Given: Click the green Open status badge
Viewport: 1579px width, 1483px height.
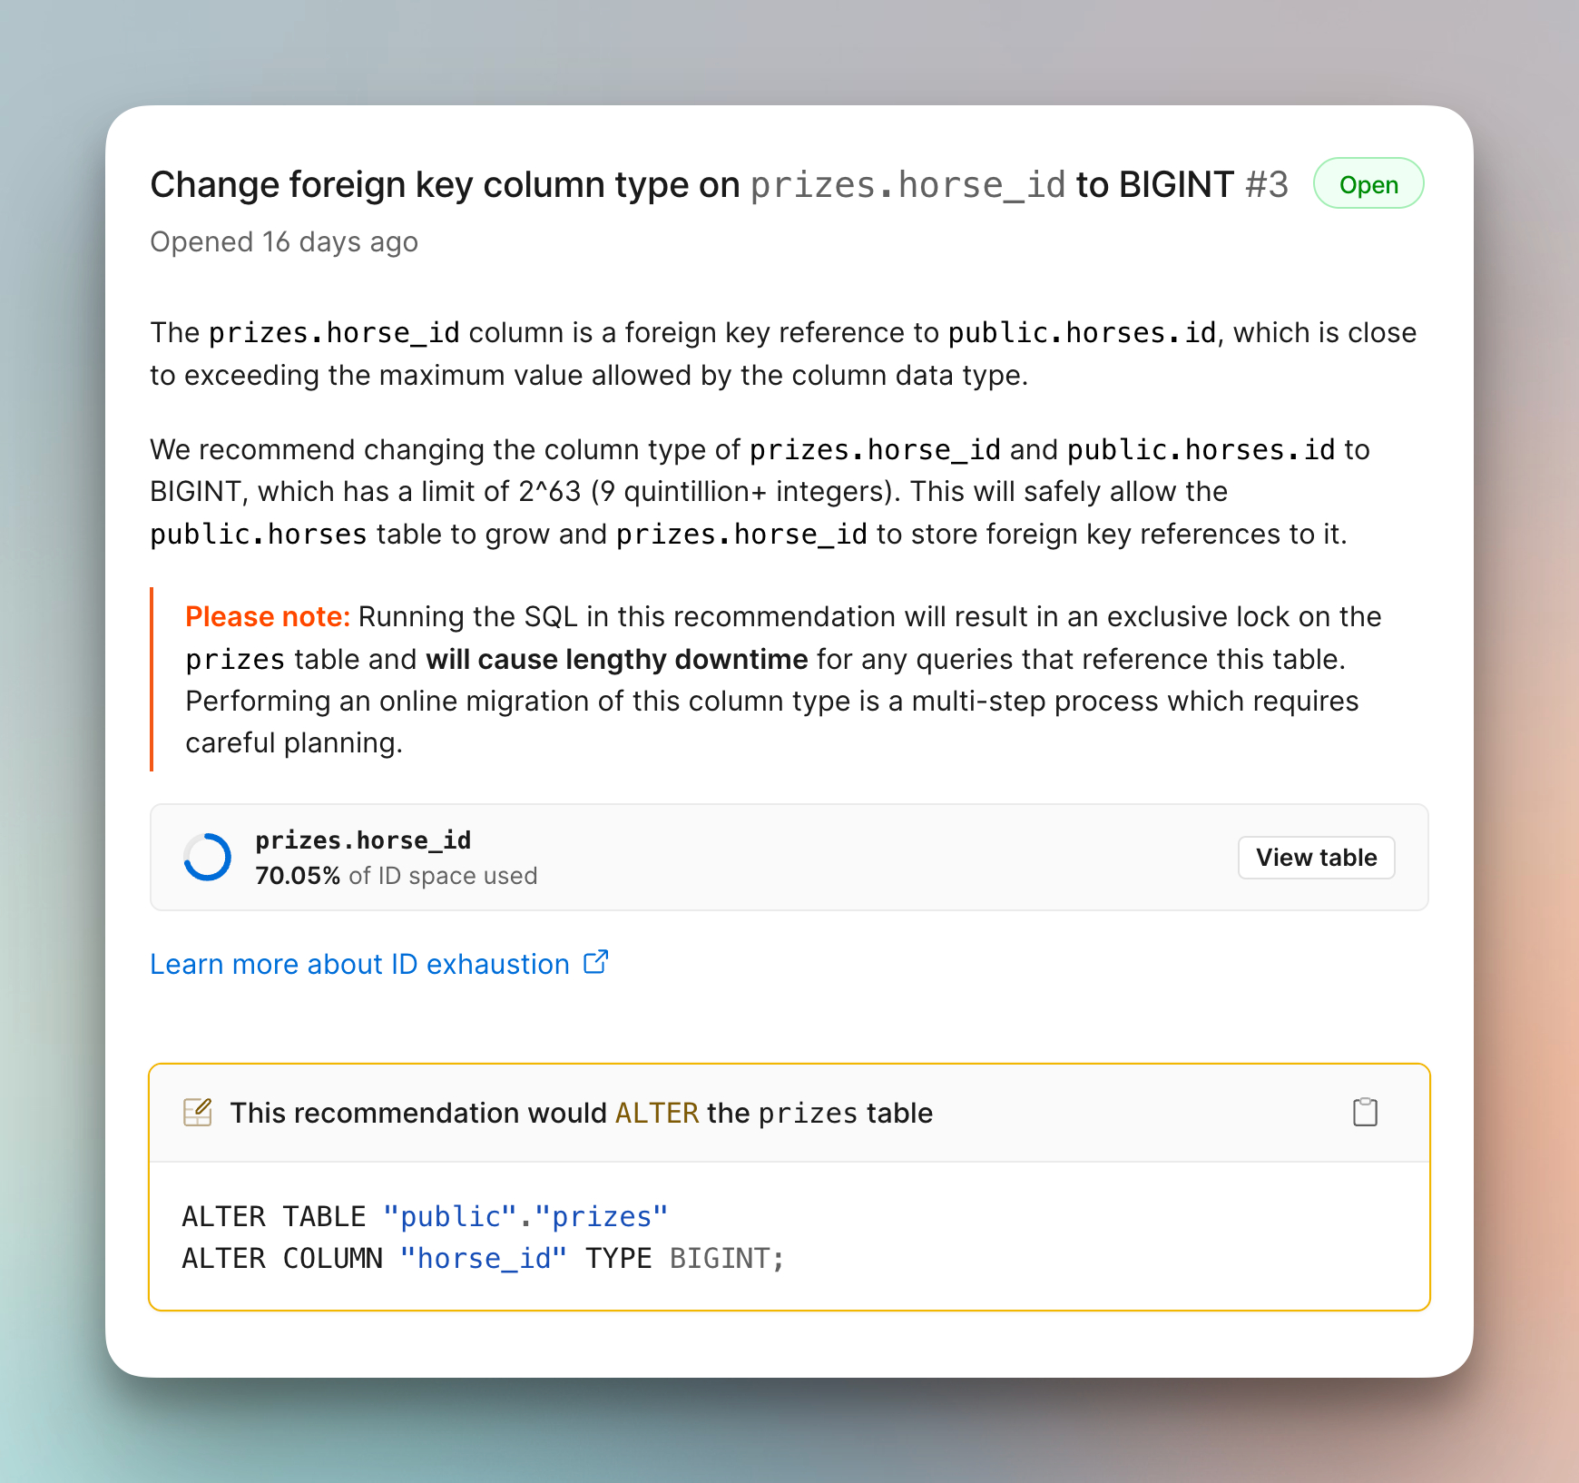Looking at the screenshot, I should [1368, 184].
